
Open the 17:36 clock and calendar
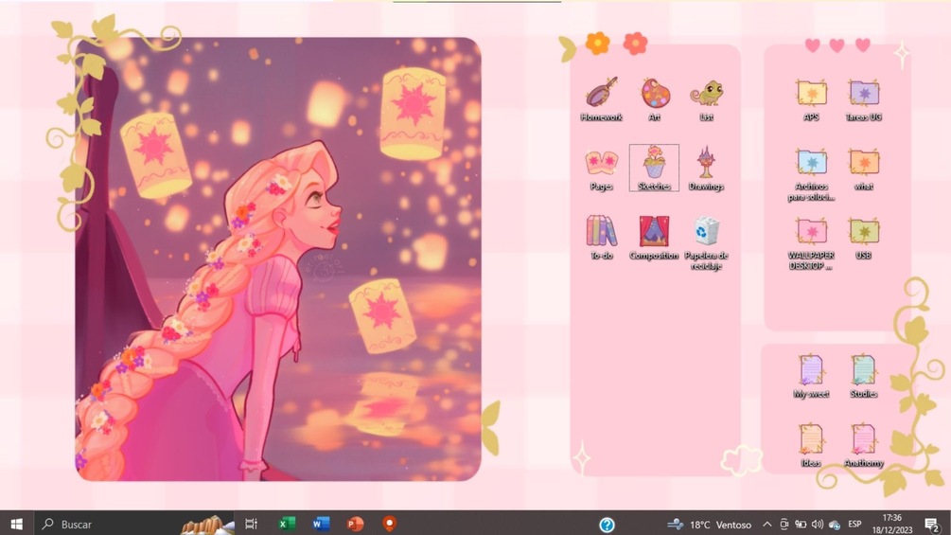891,524
